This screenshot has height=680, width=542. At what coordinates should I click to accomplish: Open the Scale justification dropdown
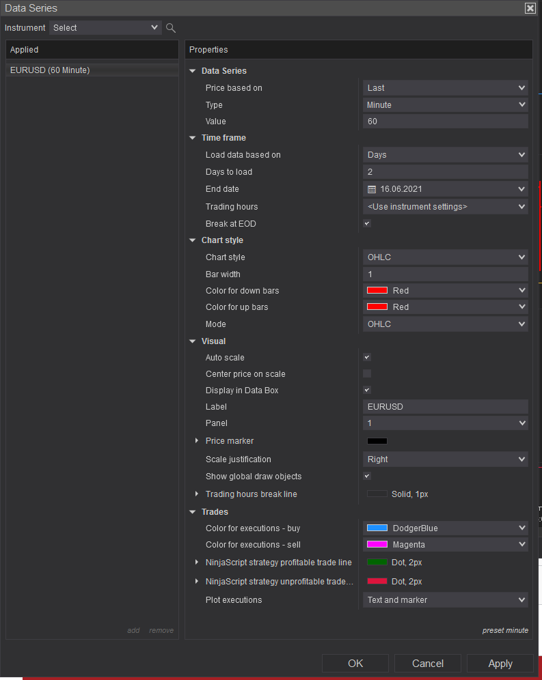[x=445, y=459]
